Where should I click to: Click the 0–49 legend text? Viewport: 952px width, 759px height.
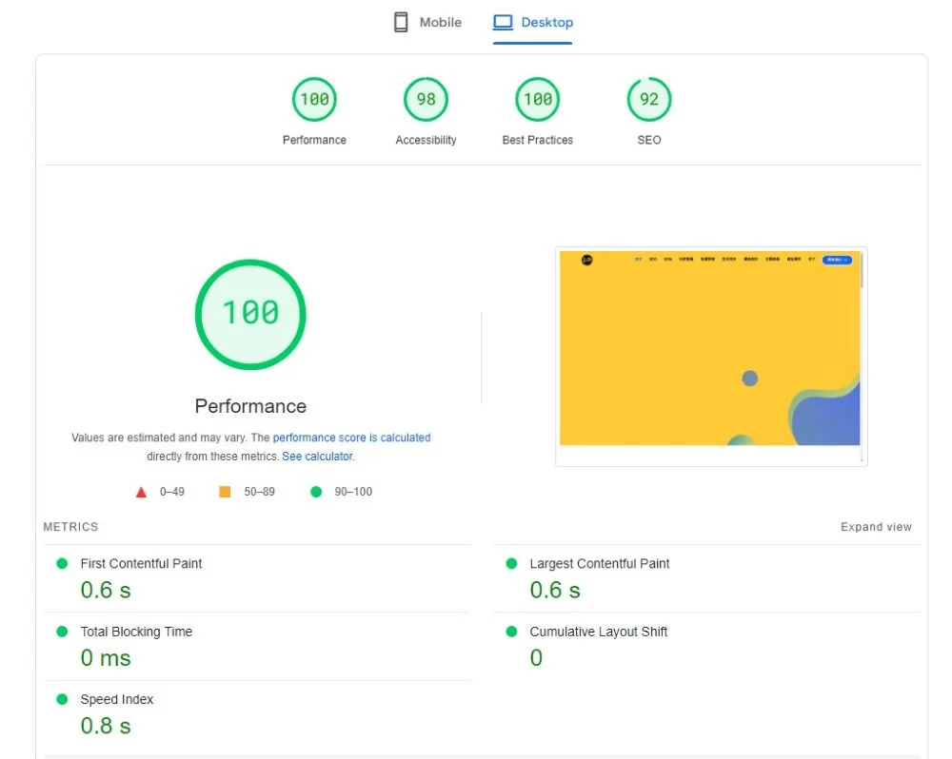pos(172,492)
